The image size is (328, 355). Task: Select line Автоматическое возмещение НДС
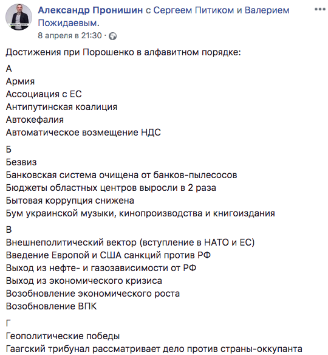coord(83,133)
